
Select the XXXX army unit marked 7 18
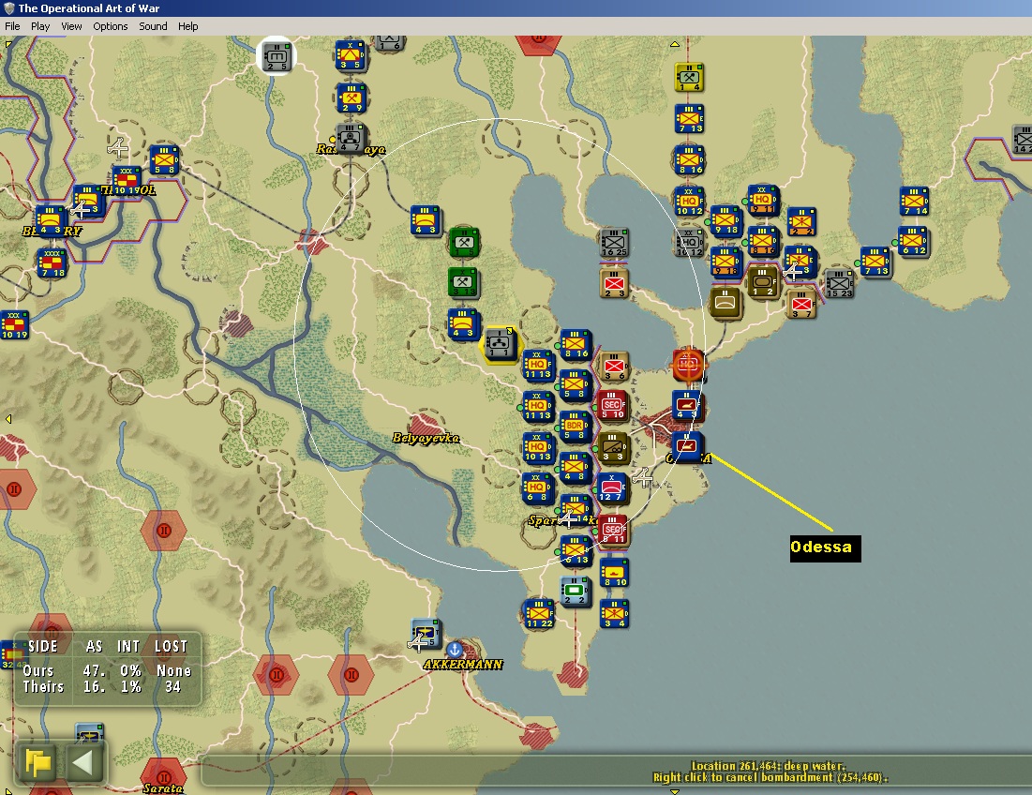[x=51, y=263]
